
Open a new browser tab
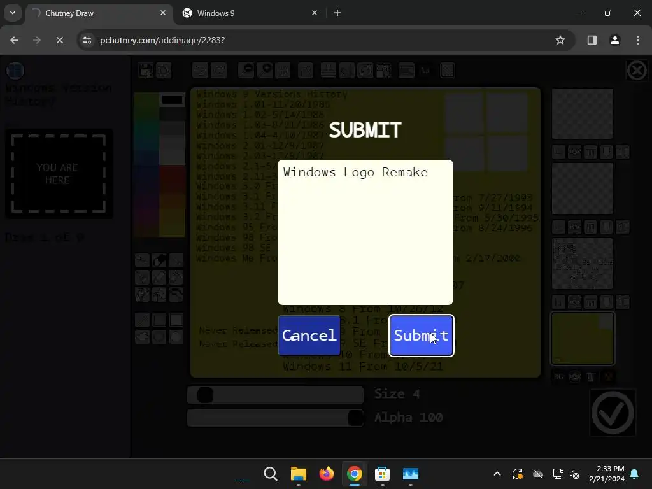[337, 13]
